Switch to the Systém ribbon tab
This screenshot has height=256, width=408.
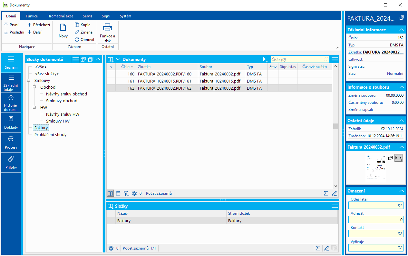[x=125, y=16]
